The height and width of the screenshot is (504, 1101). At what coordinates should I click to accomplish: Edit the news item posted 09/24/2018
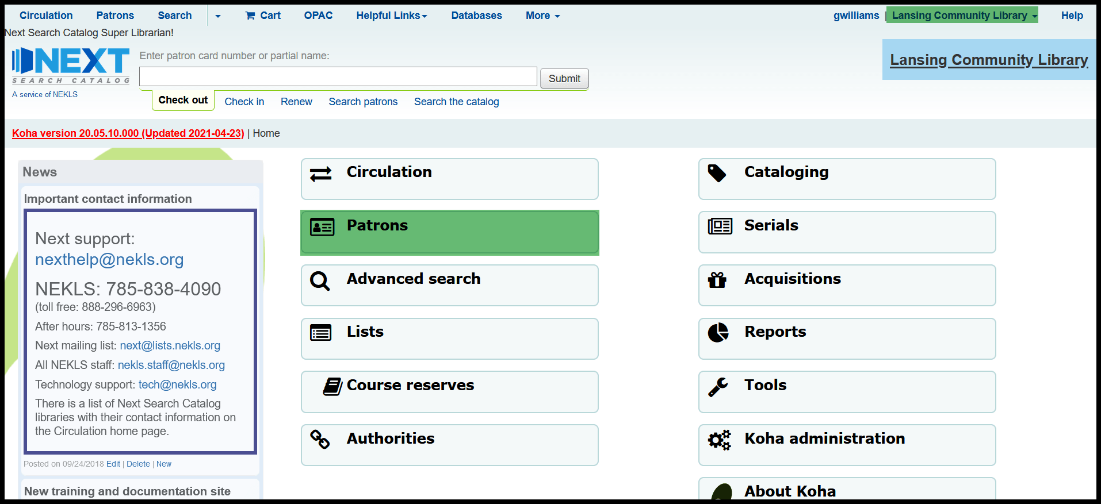[113, 464]
